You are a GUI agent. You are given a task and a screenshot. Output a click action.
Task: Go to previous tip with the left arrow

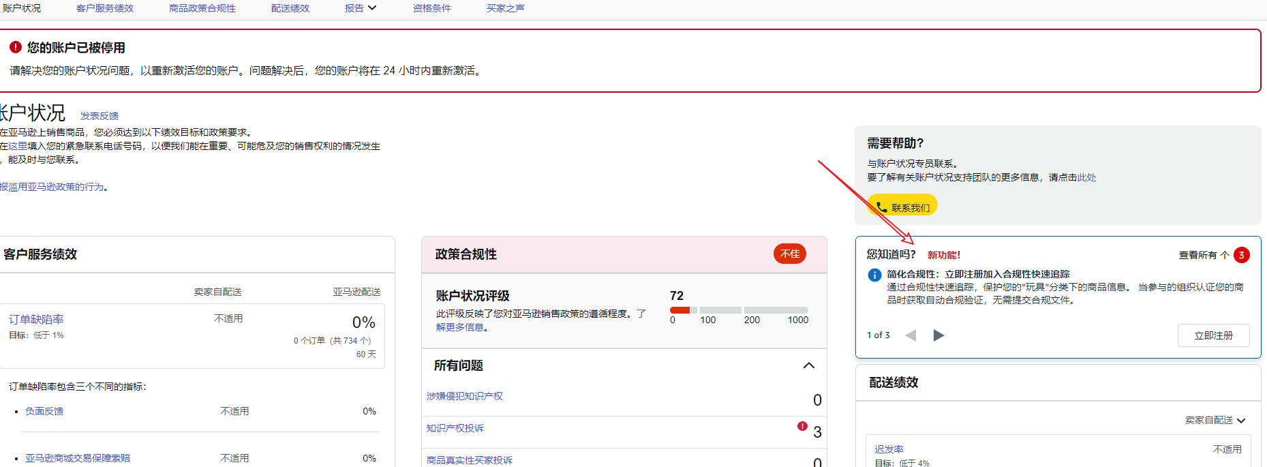[911, 335]
